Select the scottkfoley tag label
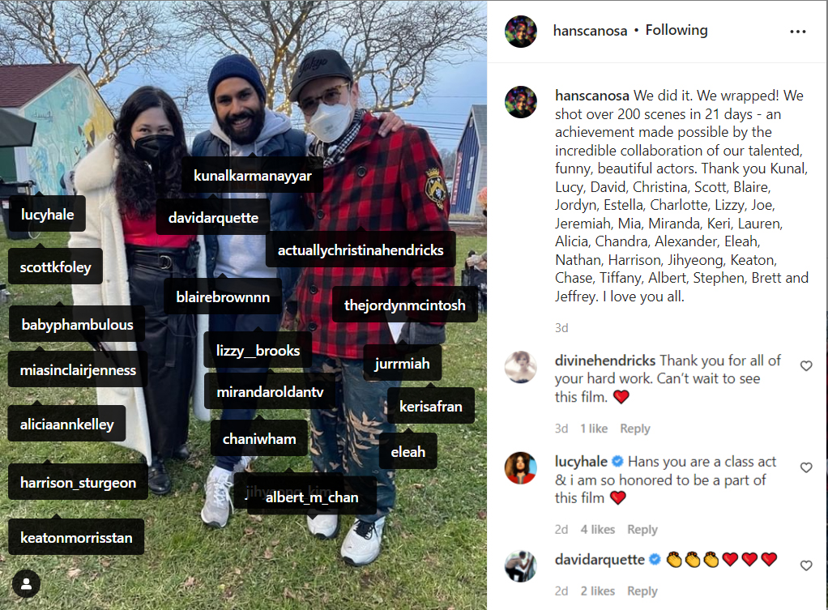The height and width of the screenshot is (610, 828). coord(55,267)
